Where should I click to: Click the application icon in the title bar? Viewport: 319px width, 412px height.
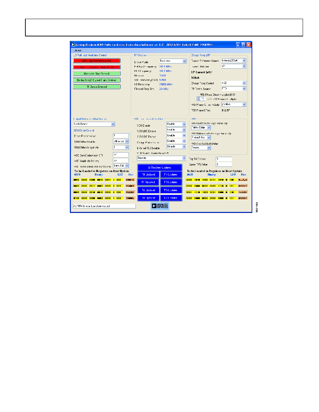73,45
